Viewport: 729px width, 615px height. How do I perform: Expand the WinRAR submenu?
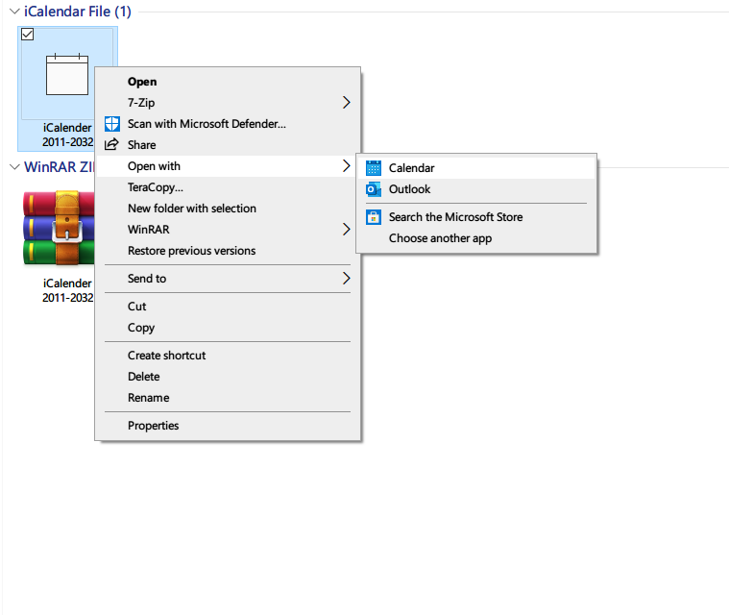pos(346,230)
